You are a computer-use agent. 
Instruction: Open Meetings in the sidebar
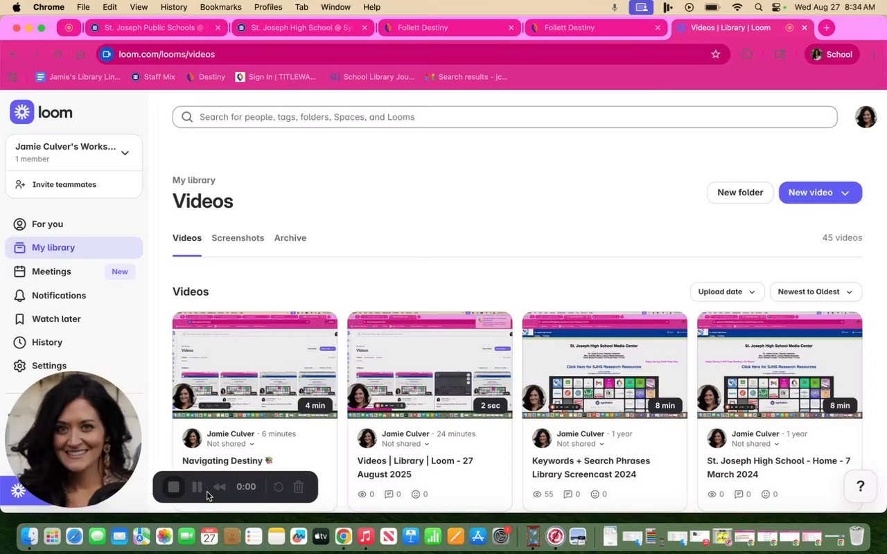73,271
